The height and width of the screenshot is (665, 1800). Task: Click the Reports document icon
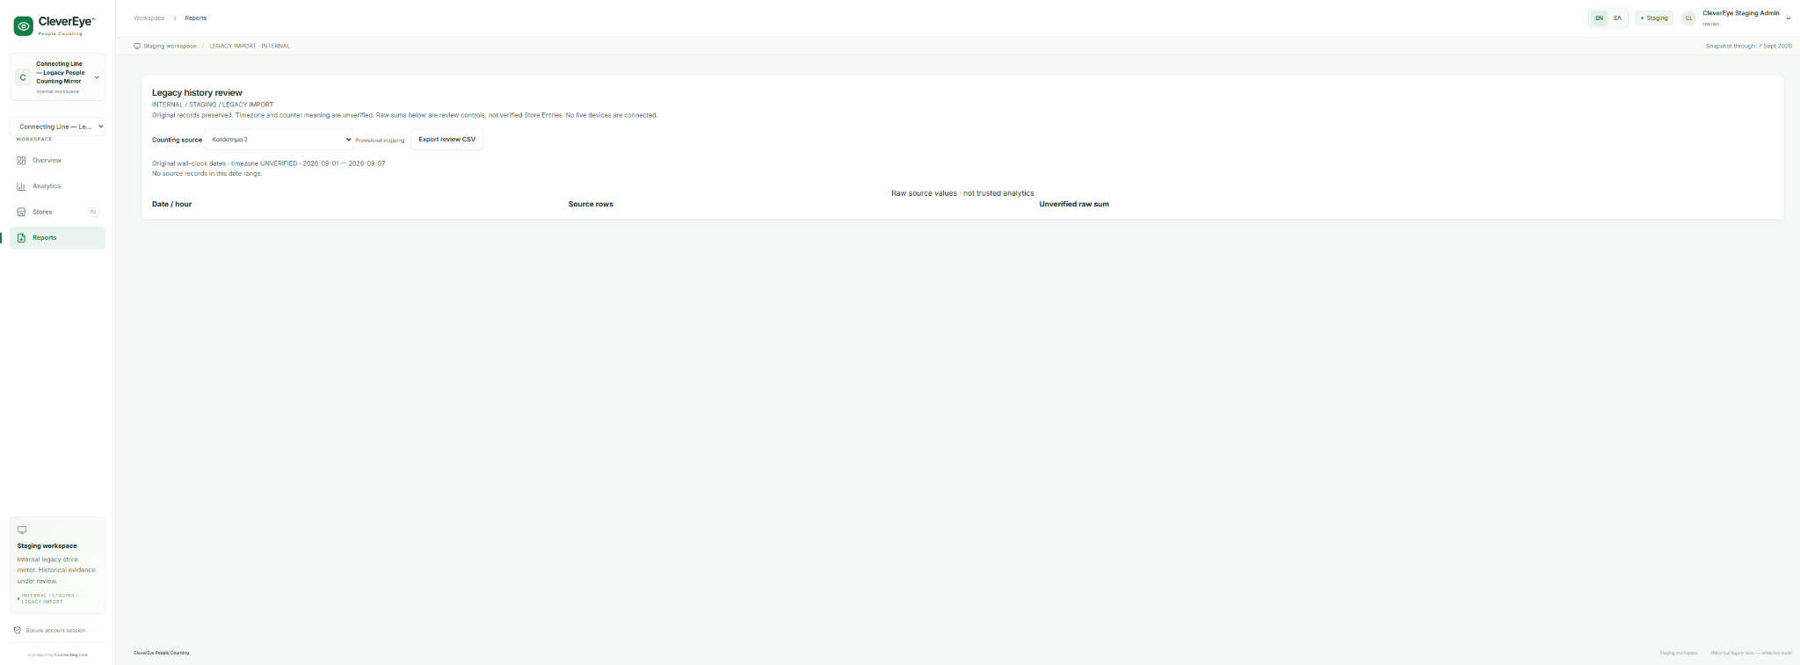pos(21,238)
